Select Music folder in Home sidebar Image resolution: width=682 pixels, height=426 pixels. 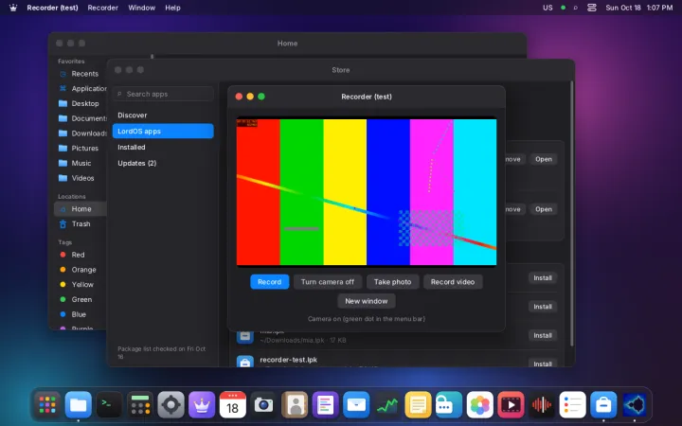click(81, 163)
